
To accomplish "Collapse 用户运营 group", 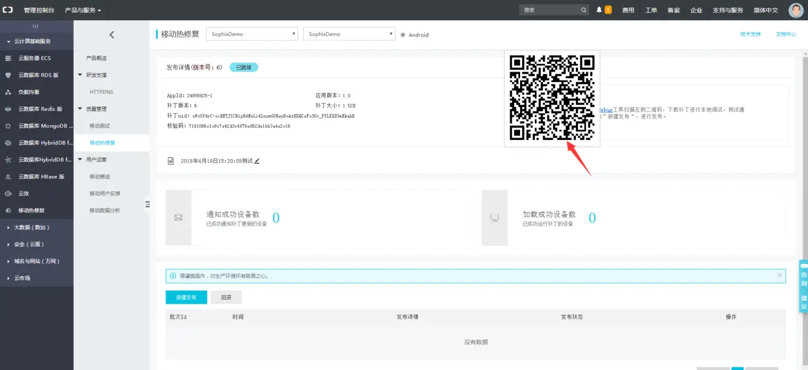I will 93,160.
